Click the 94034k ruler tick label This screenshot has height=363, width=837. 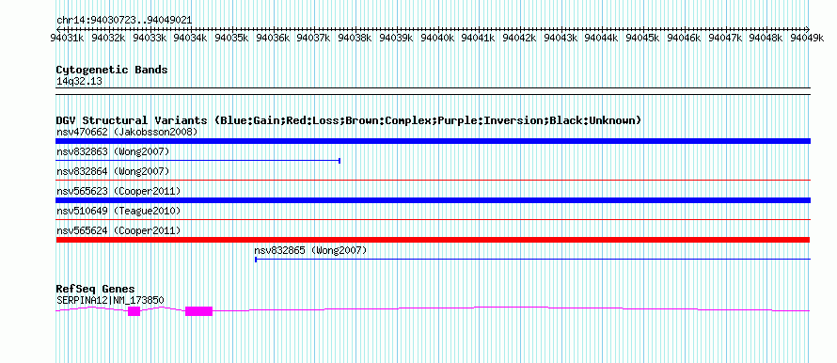pos(191,38)
